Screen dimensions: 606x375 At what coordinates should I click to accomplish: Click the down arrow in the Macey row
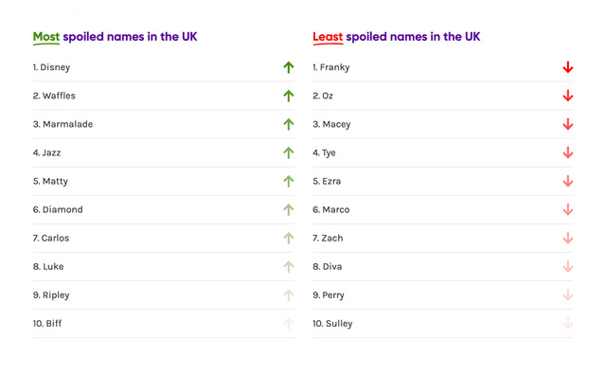(x=568, y=124)
